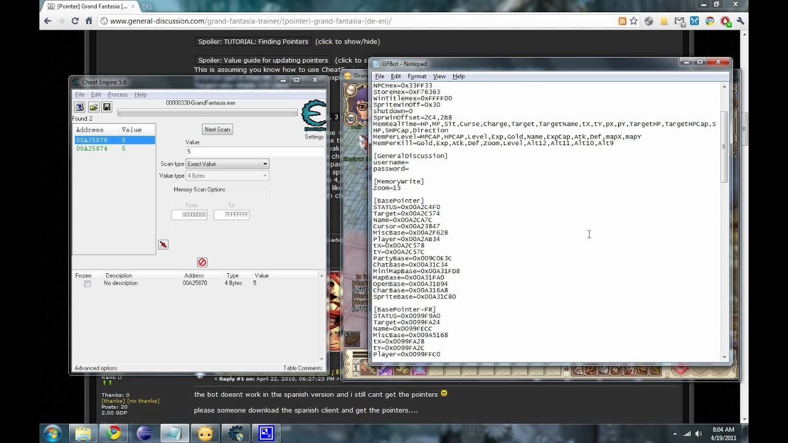The image size is (788, 443).
Task: Click the Eclipse sphere icon on the taskbar
Action: coord(144,433)
